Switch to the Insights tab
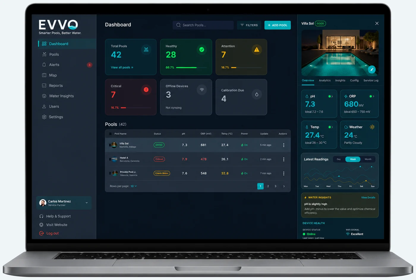416x280 pixels. tap(340, 81)
